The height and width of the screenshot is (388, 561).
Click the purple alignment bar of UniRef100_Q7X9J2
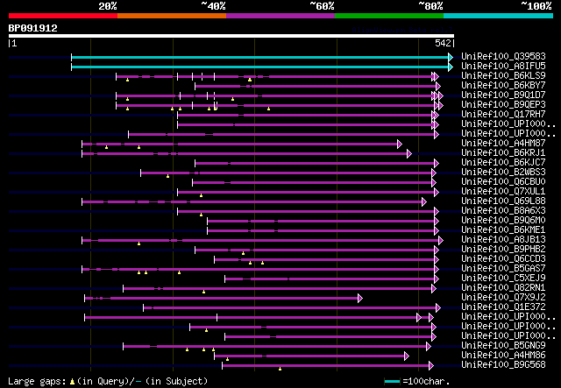pyautogui.click(x=222, y=299)
